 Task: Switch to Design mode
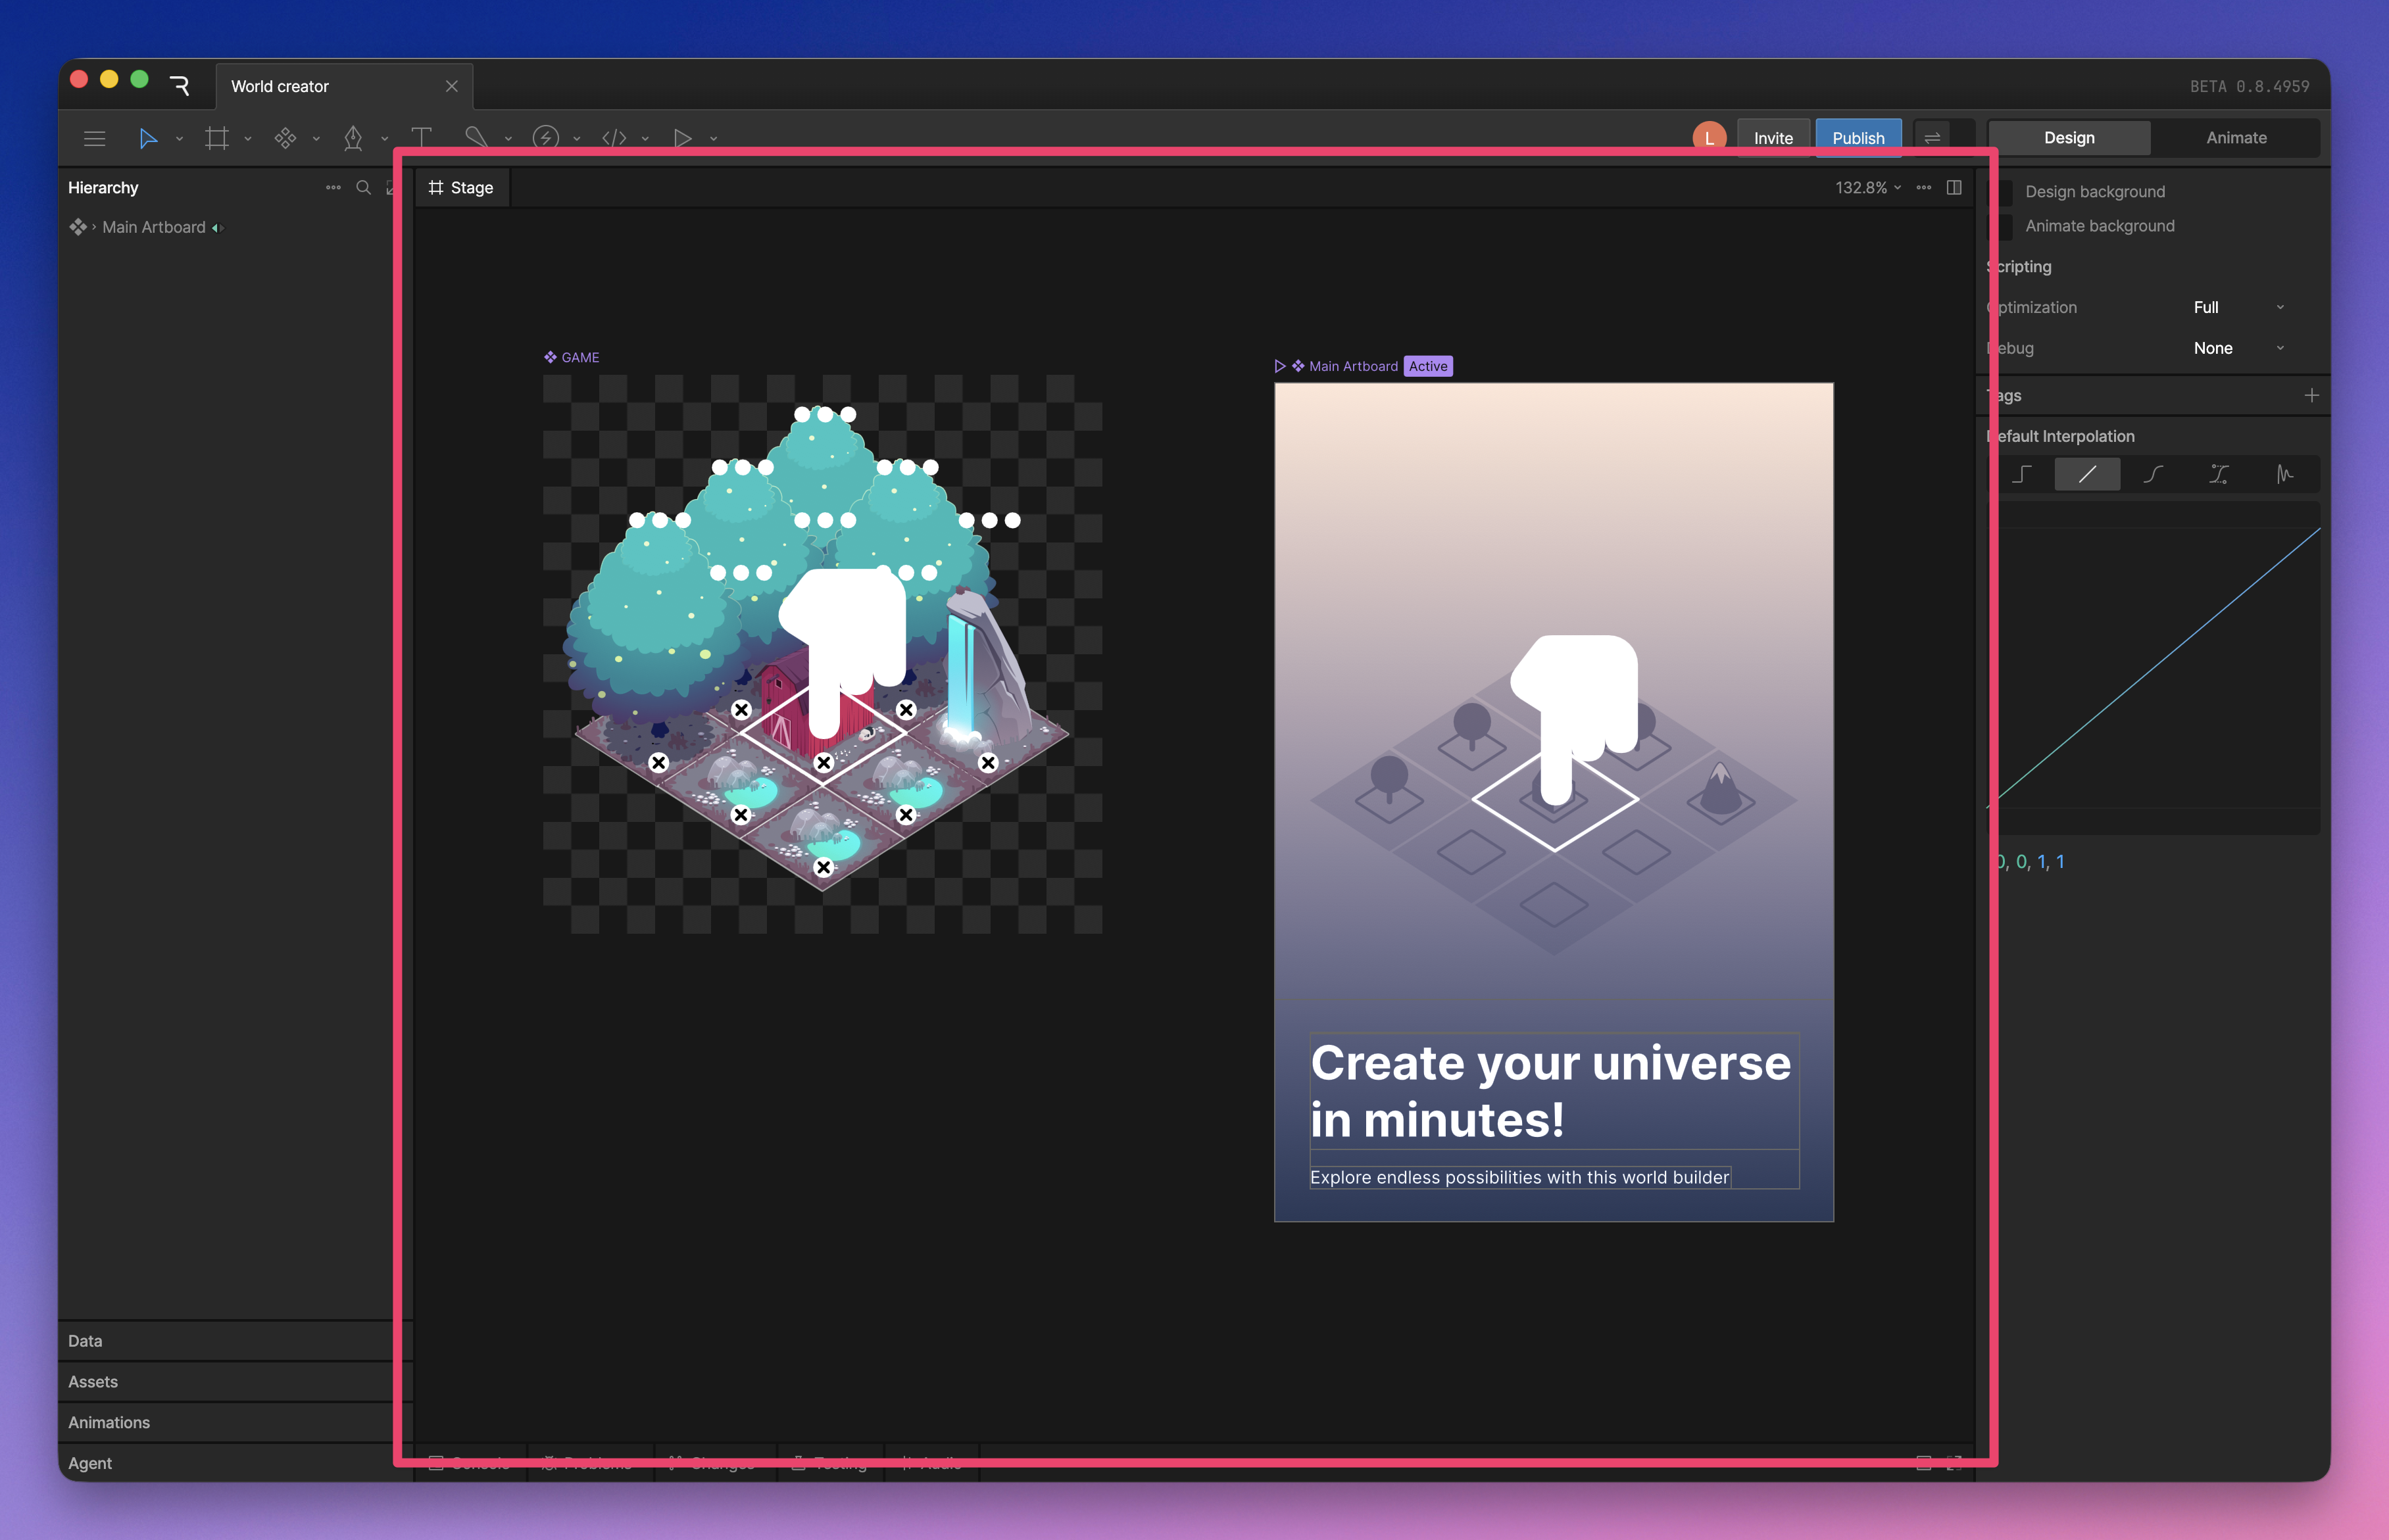[2069, 138]
